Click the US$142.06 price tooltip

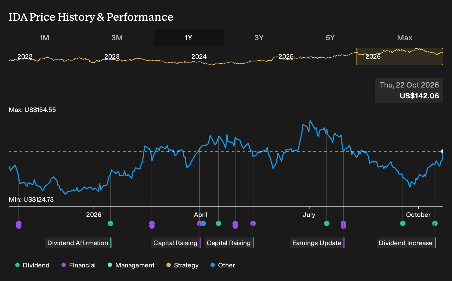(x=409, y=90)
